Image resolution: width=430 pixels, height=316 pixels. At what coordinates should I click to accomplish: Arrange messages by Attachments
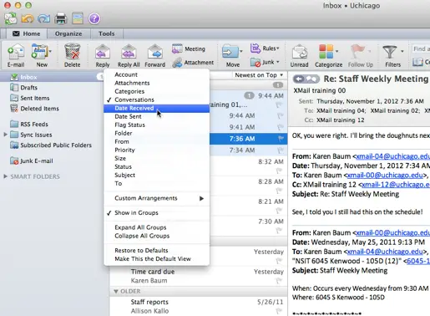[x=156, y=83]
